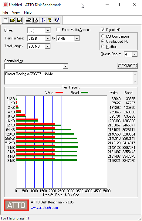Viewport: 142px width, 221px height.
Task: Expand the Drive dropdown
Action: pos(48,30)
